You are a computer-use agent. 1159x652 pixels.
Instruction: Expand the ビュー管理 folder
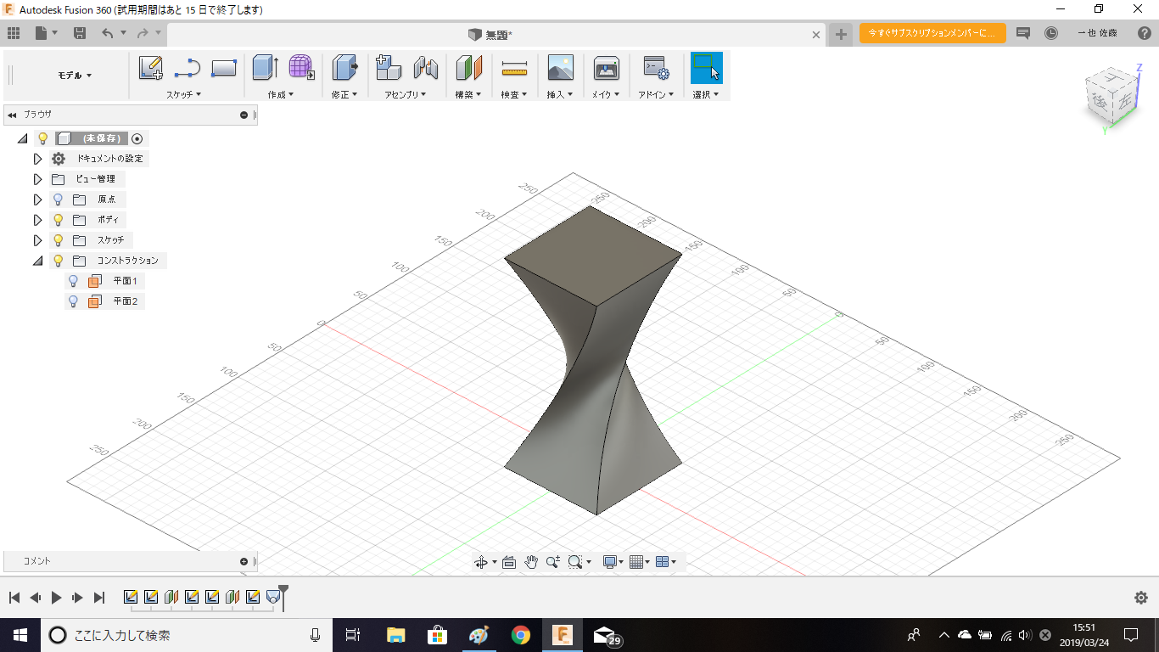37,179
